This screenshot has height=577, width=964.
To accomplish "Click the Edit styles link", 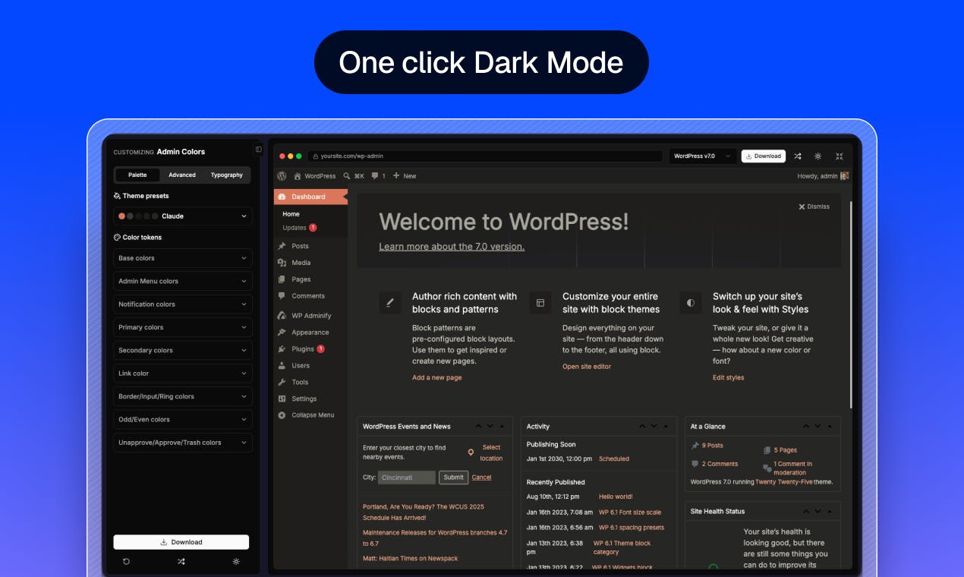I will (x=728, y=377).
